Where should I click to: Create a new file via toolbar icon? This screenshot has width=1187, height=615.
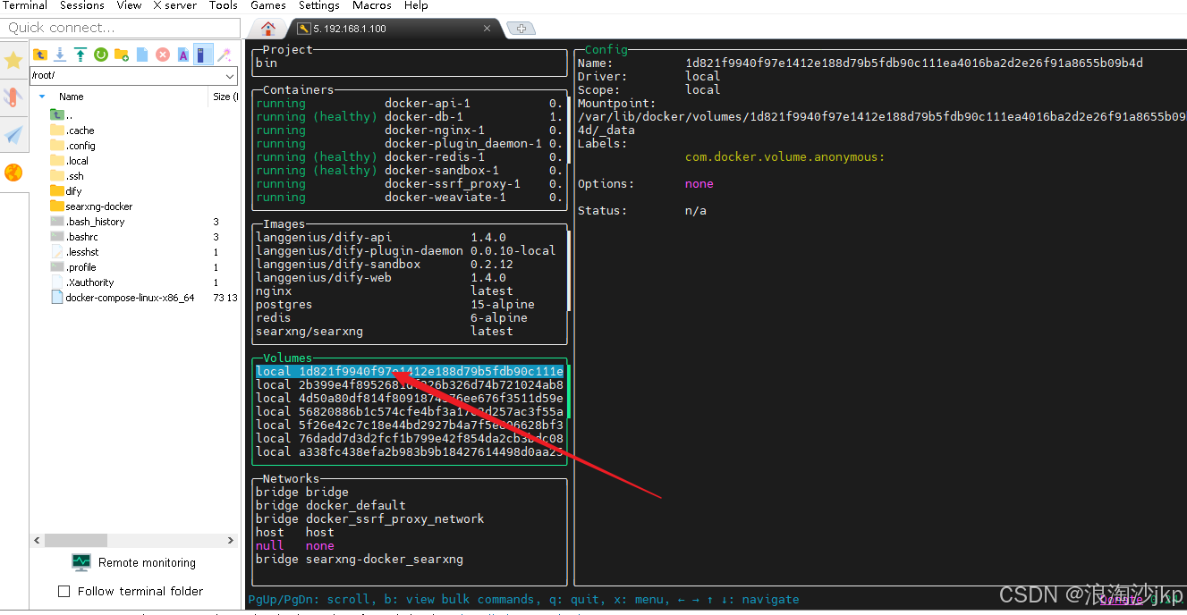(142, 55)
